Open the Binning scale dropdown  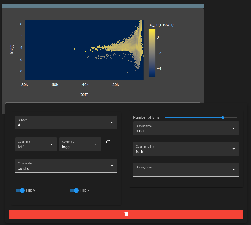[186, 170]
